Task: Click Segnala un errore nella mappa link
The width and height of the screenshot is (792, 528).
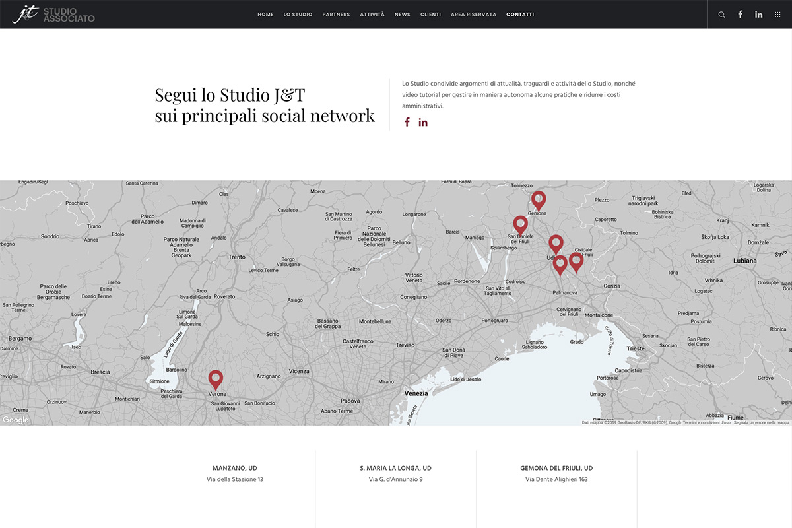Action: click(x=761, y=422)
